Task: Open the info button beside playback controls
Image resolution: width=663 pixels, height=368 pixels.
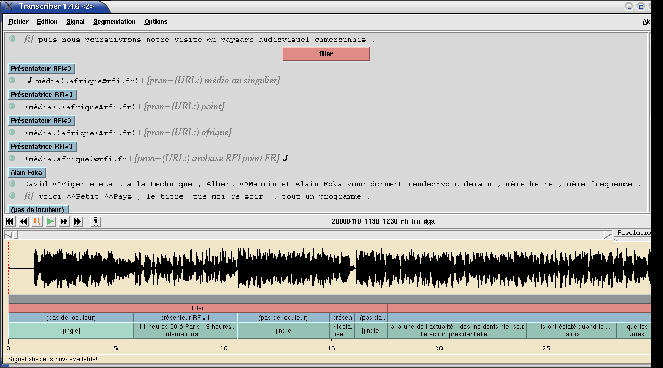Action: (x=96, y=222)
